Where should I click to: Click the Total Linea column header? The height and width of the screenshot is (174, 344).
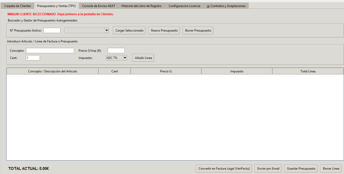308,71
